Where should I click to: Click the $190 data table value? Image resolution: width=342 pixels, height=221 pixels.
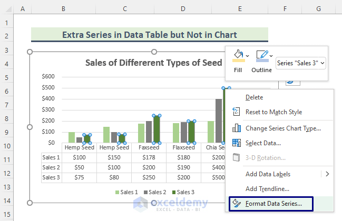point(184,167)
